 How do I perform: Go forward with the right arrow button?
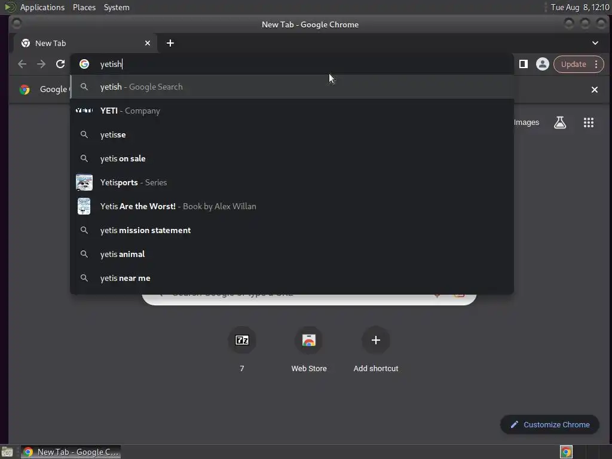(41, 64)
